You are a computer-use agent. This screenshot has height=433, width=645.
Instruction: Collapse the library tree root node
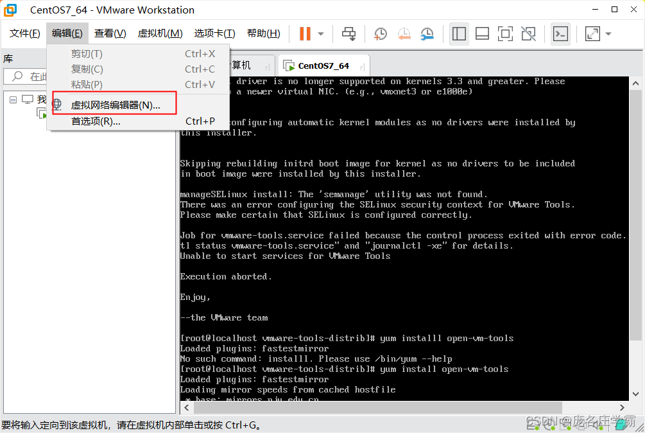13,100
